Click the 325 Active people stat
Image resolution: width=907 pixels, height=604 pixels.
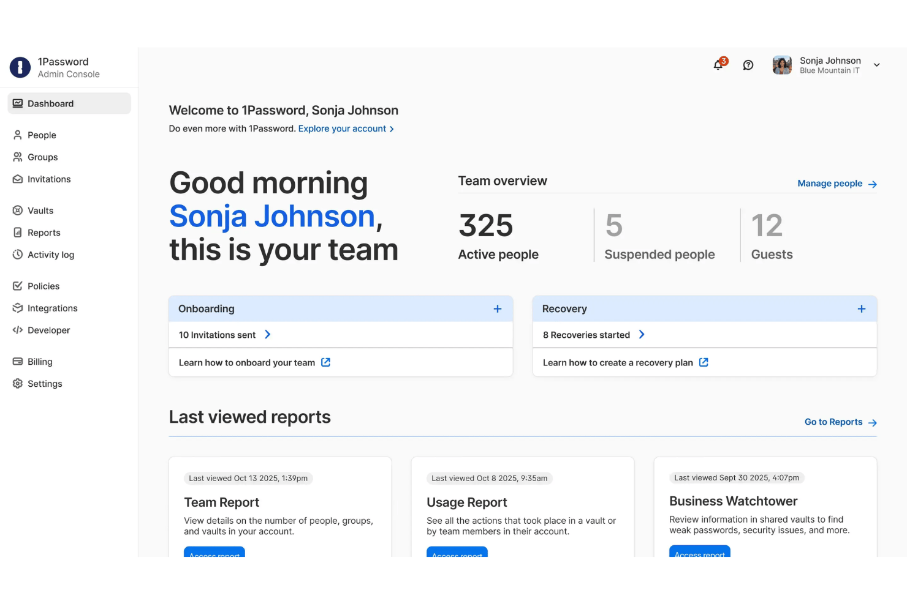[x=498, y=236]
